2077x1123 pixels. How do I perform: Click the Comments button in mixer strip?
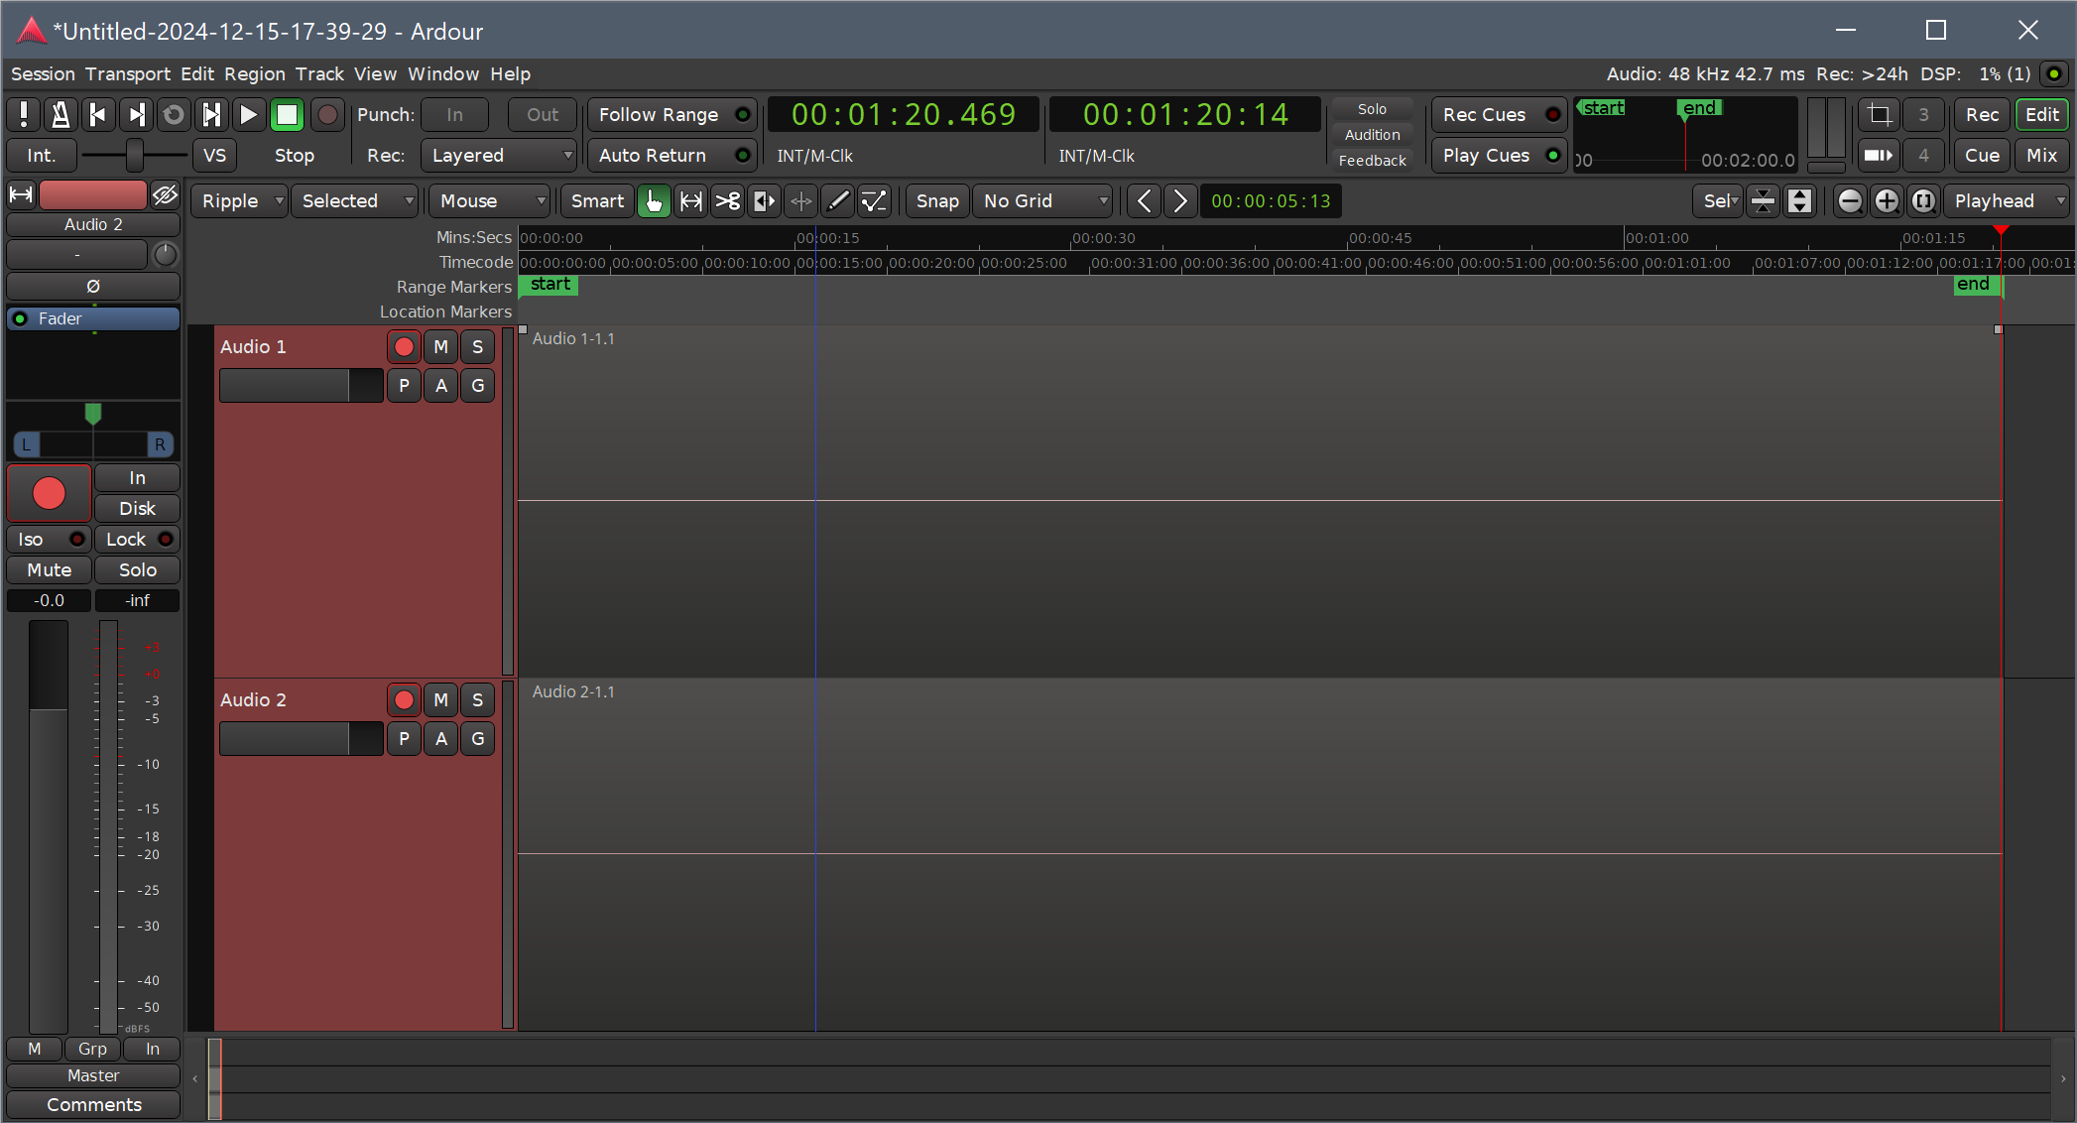[x=93, y=1105]
